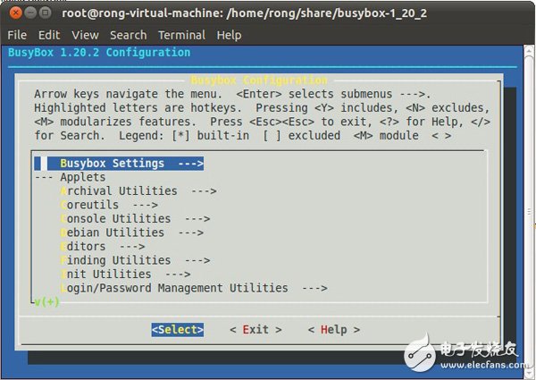Open the Help menu in menu bar
536x380 pixels.
[229, 35]
